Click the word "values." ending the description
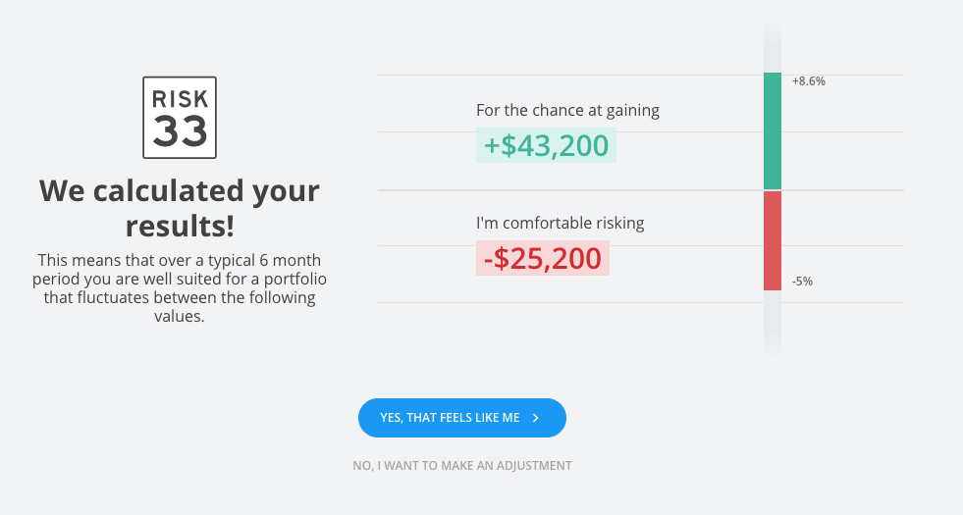This screenshot has width=963, height=515. [180, 316]
